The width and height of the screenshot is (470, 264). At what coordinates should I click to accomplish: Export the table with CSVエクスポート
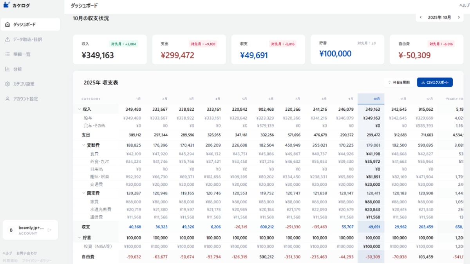point(435,83)
